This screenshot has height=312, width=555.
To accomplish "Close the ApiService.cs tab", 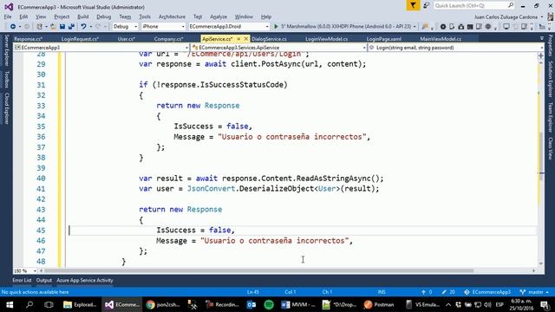I will [x=246, y=39].
